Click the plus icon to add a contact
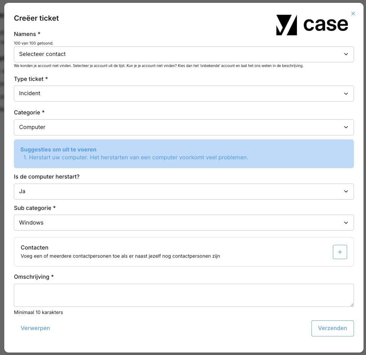This screenshot has height=355, width=366. tap(340, 252)
